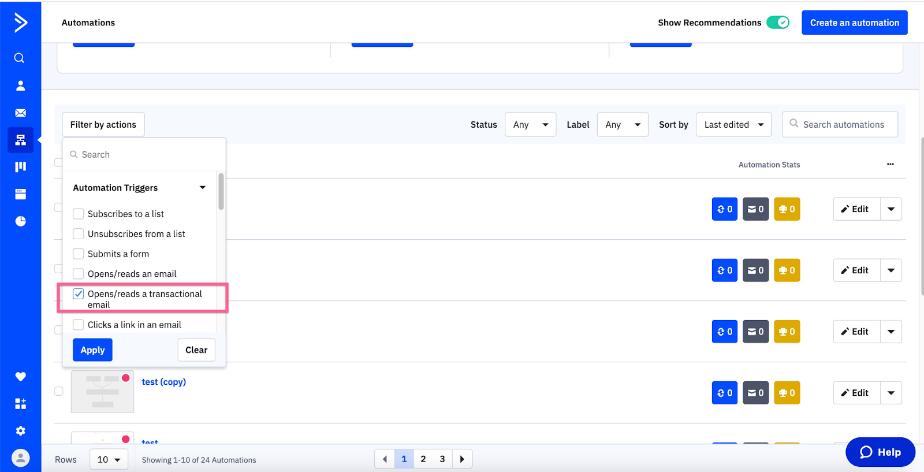
Task: Uncheck Opens/reads a transactional email
Action: (x=79, y=294)
